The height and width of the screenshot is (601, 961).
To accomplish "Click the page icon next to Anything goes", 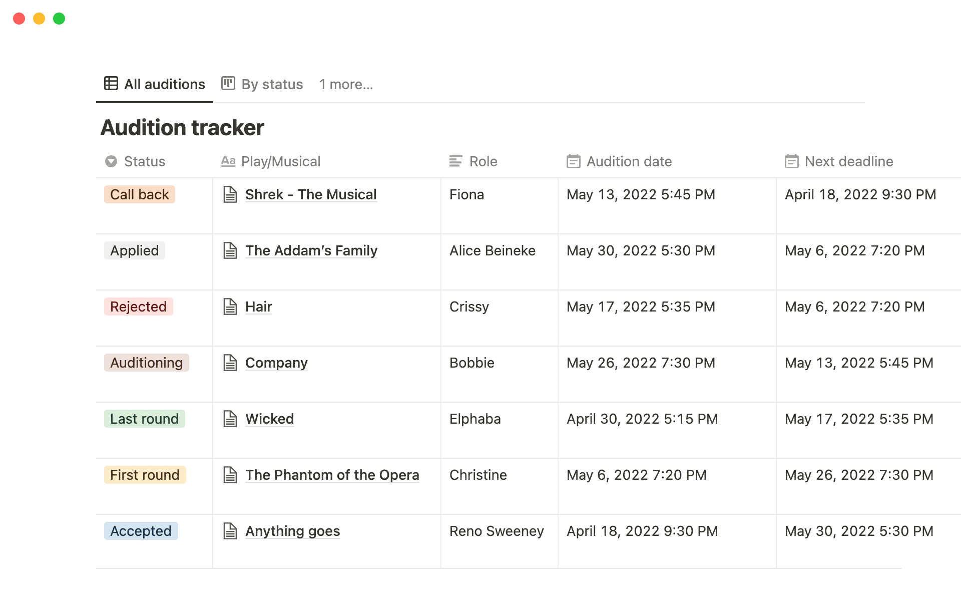I will coord(230,531).
